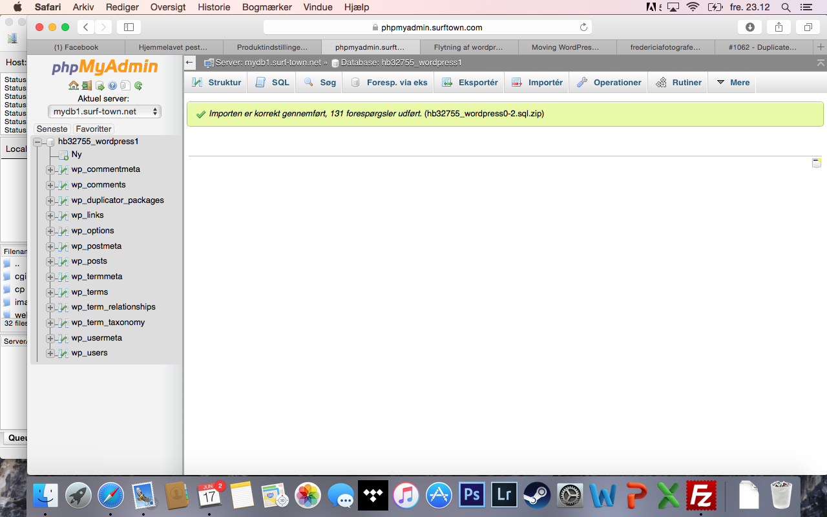Screen dimensions: 827x517
Task: Click the green reload navigation panel icon
Action: pos(138,85)
